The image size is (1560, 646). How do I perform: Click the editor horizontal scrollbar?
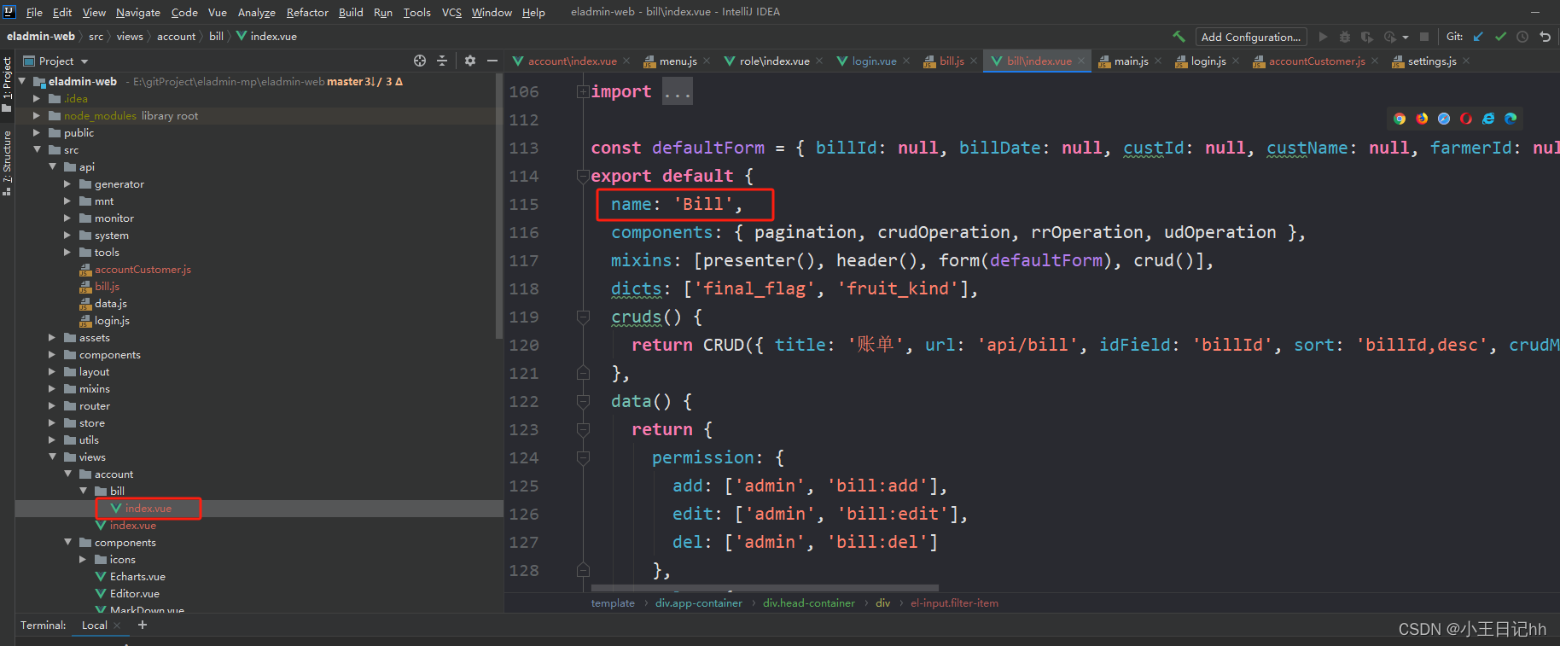765,588
